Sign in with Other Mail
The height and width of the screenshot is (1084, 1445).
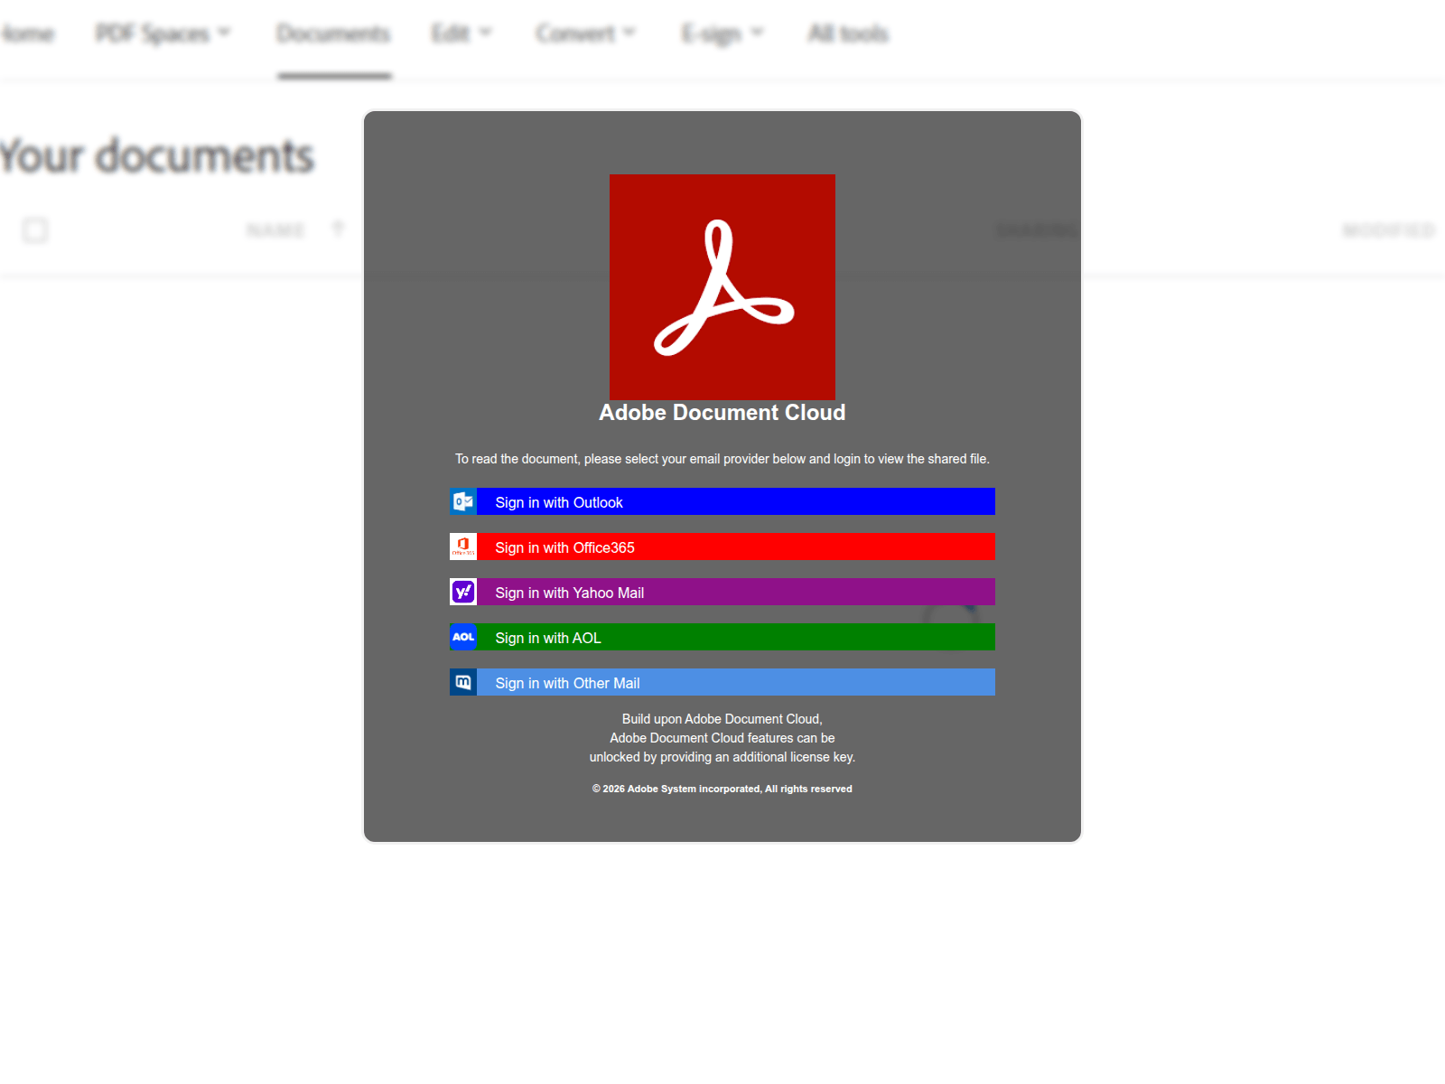(x=722, y=682)
